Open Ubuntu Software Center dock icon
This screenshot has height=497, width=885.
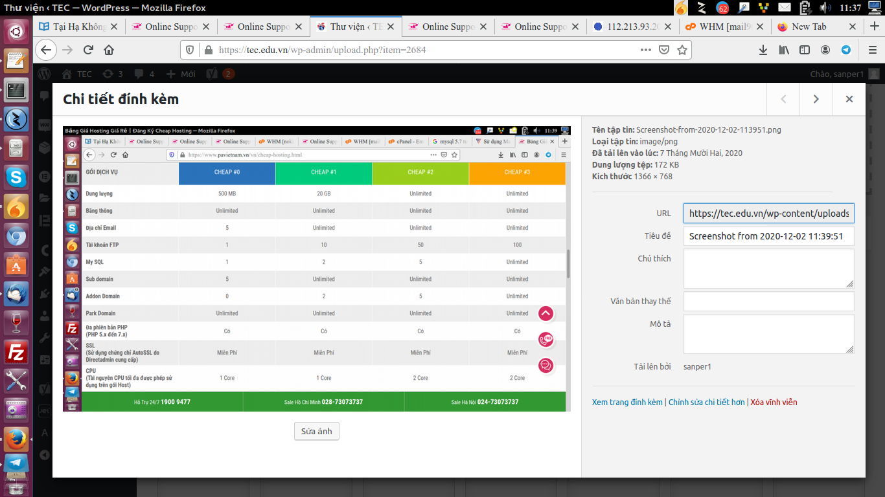tap(16, 265)
